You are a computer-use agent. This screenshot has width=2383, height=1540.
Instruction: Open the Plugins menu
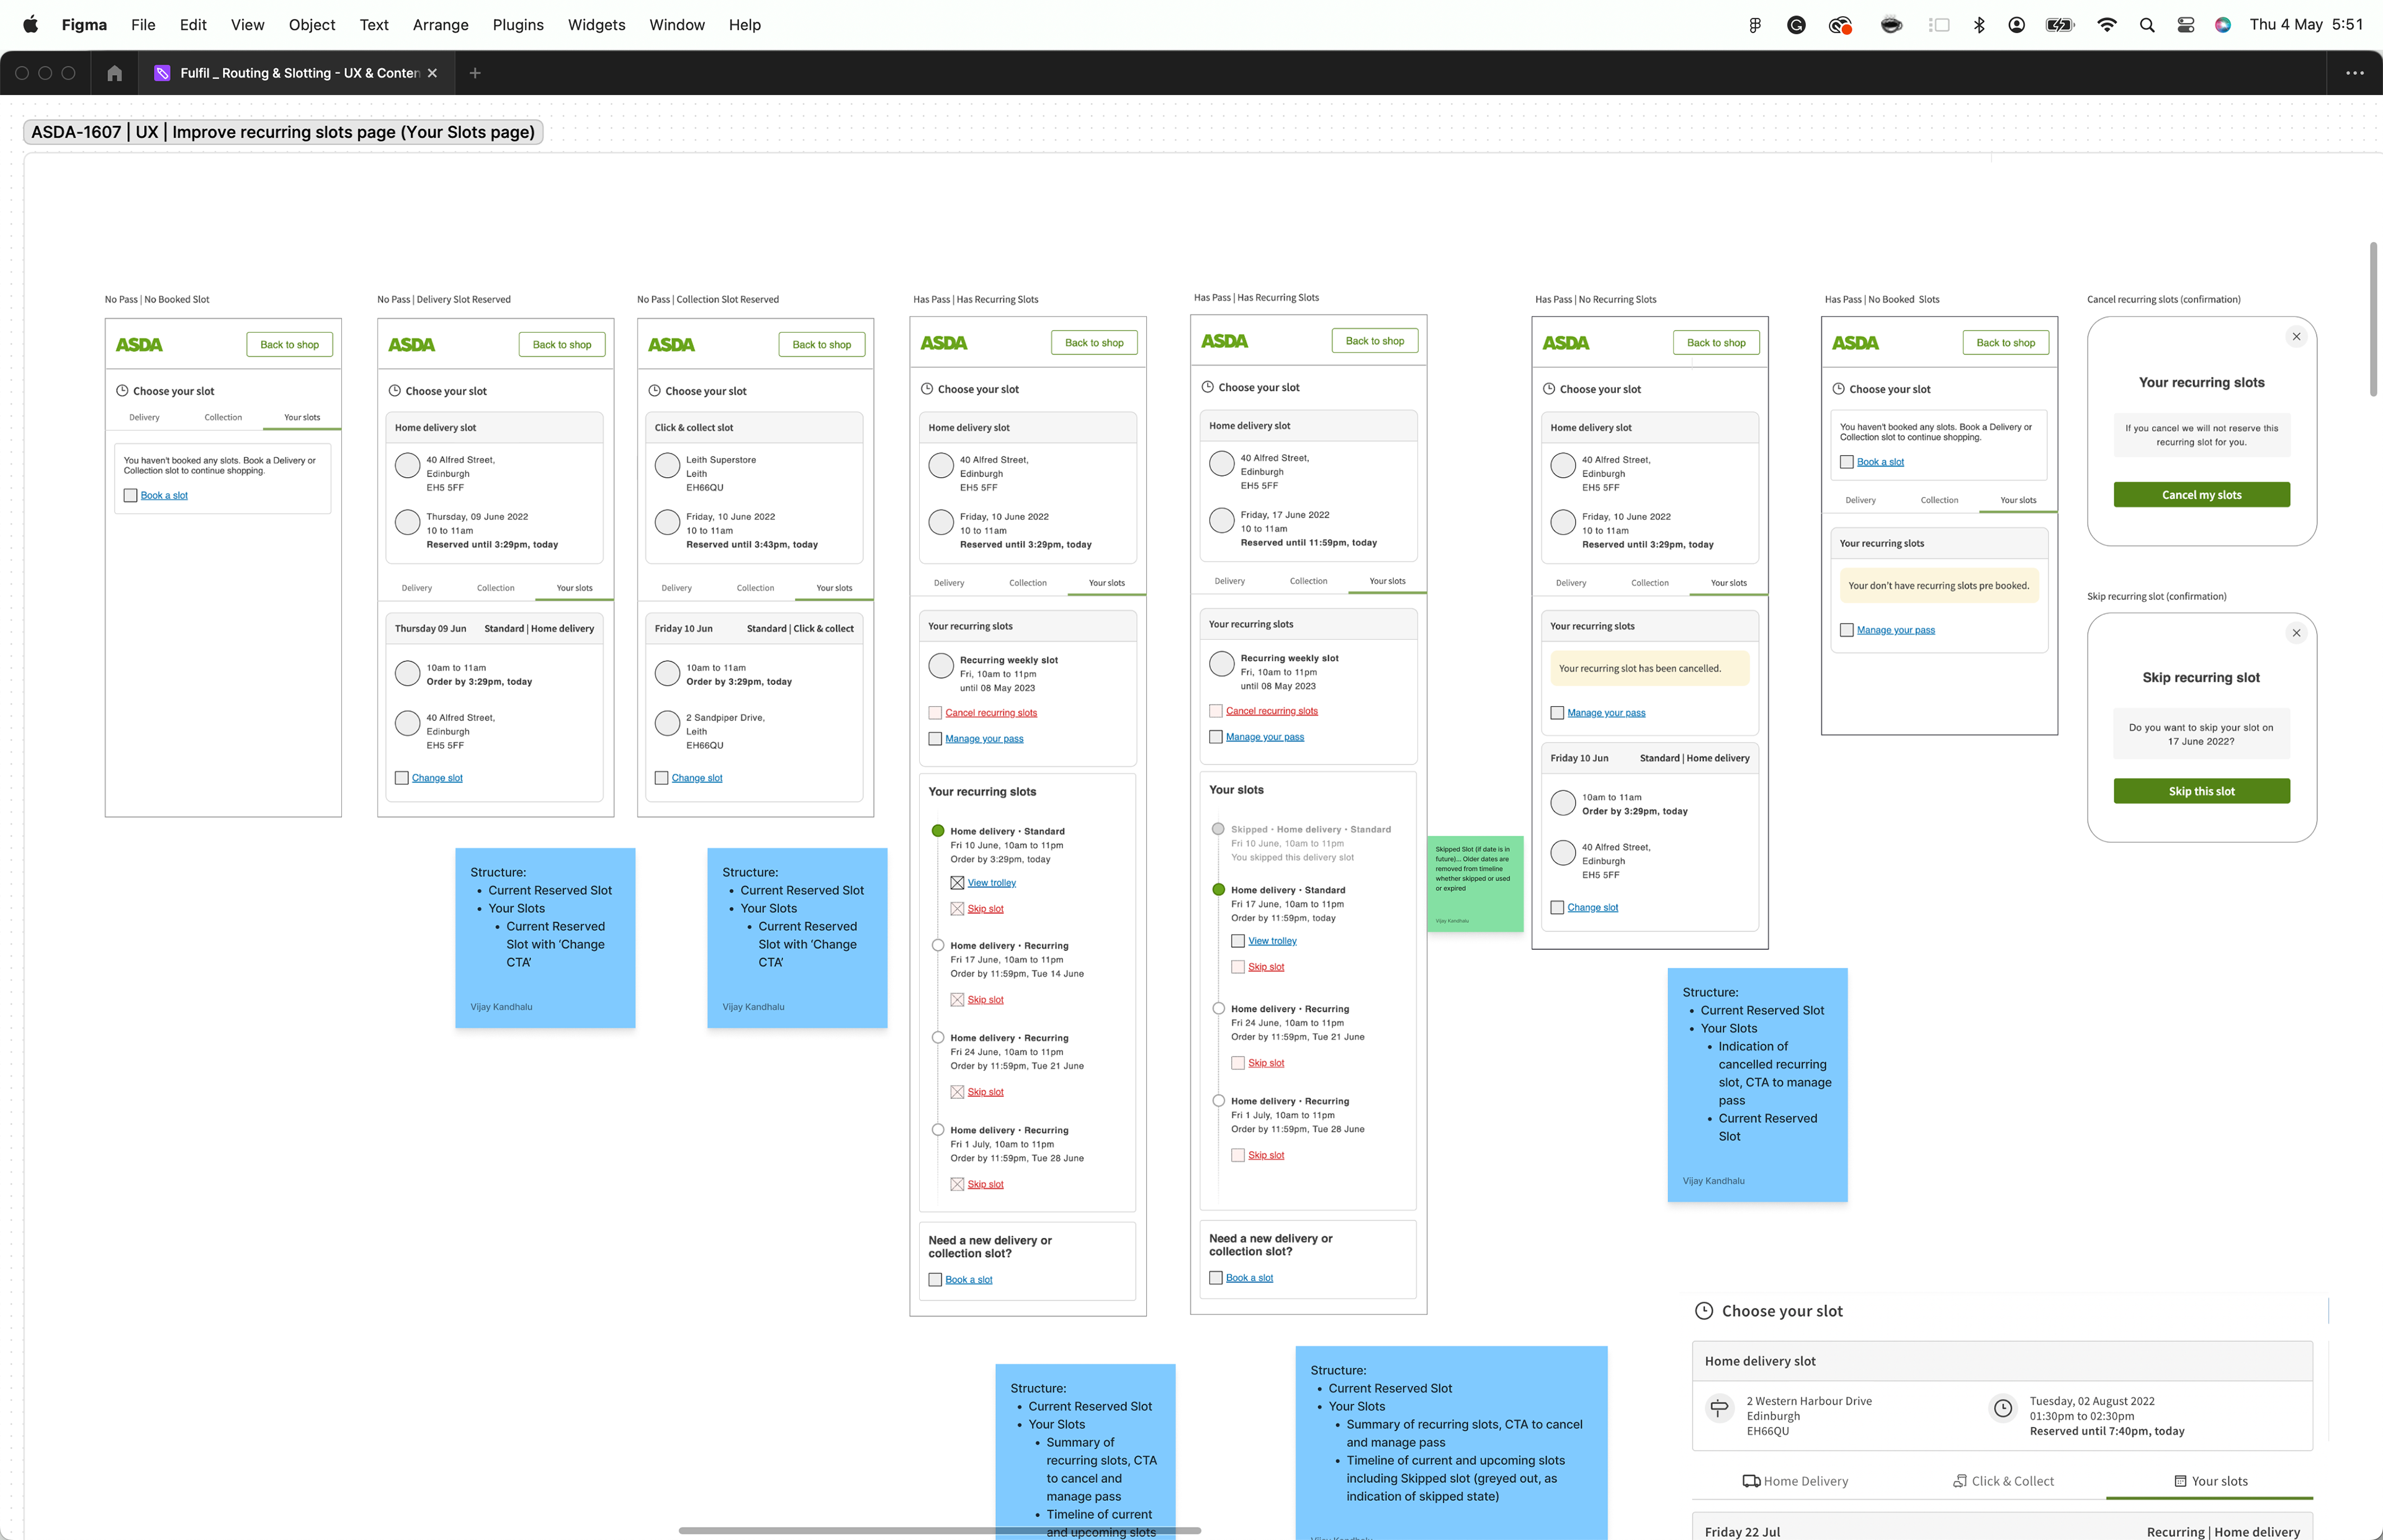pyautogui.click(x=518, y=25)
